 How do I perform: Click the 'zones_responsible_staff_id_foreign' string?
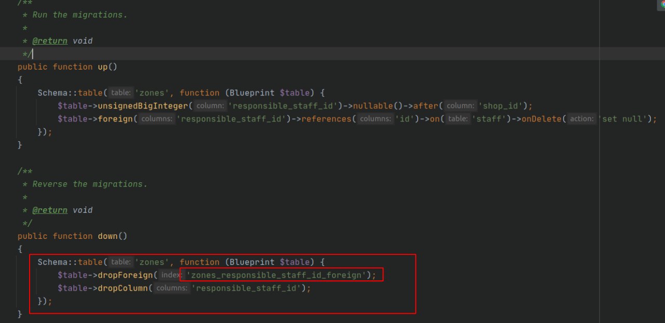coord(276,275)
